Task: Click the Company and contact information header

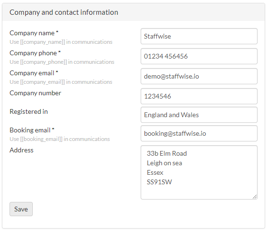Action: tap(64, 12)
